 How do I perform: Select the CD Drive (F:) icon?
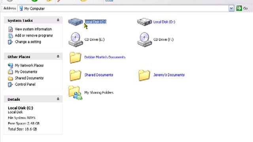coord(144,39)
